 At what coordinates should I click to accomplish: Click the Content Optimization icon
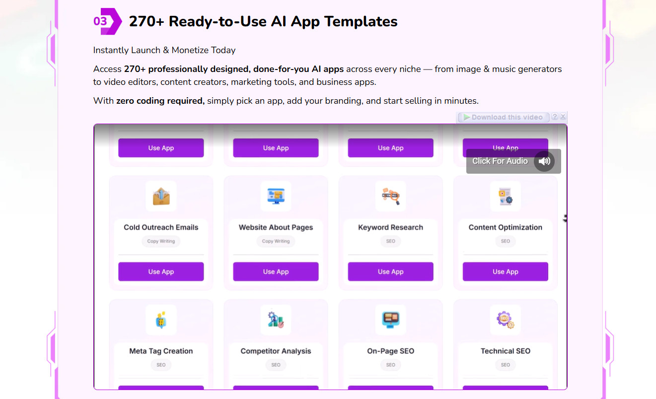coord(506,197)
